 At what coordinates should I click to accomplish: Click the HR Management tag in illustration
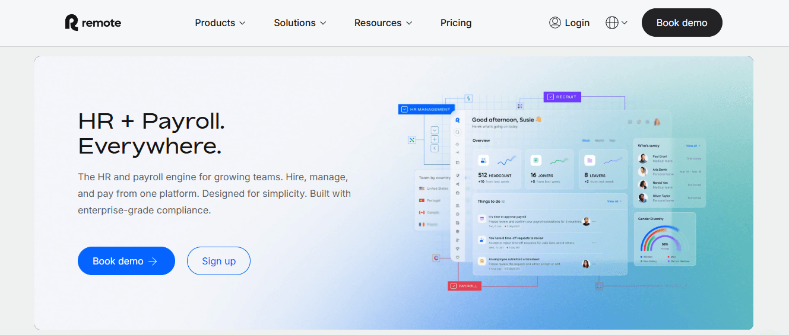pyautogui.click(x=426, y=109)
